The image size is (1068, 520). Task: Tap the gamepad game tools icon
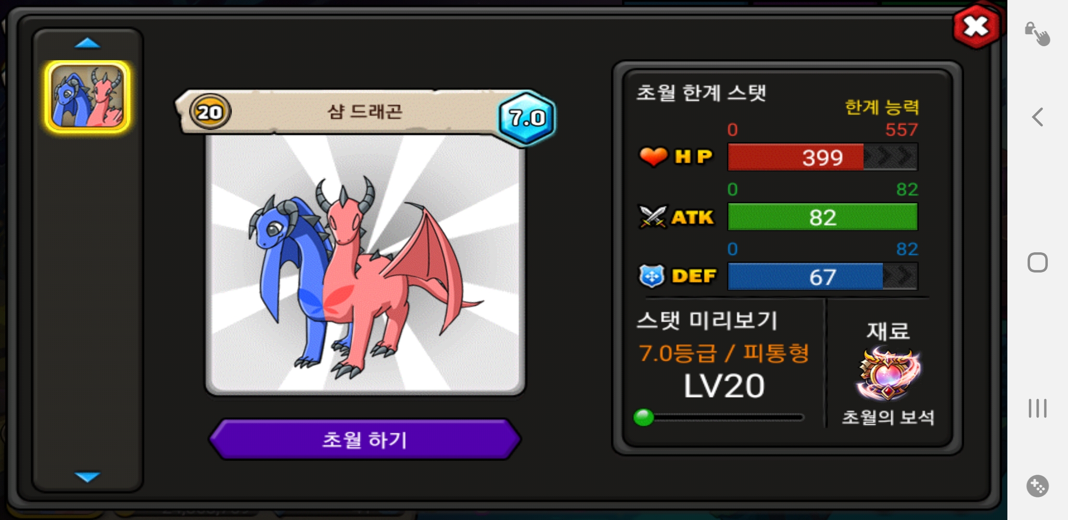click(1038, 486)
